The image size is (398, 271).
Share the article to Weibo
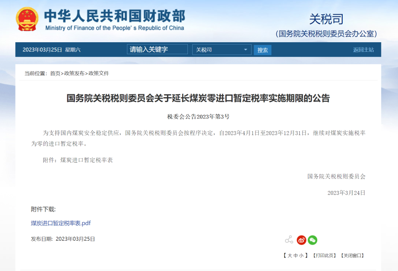coord(301,240)
